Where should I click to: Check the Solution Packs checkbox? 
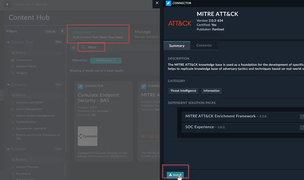pyautogui.click(x=13, y=66)
